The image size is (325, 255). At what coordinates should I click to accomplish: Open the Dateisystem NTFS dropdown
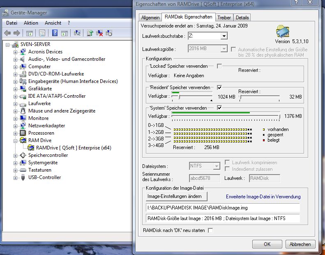217,166
